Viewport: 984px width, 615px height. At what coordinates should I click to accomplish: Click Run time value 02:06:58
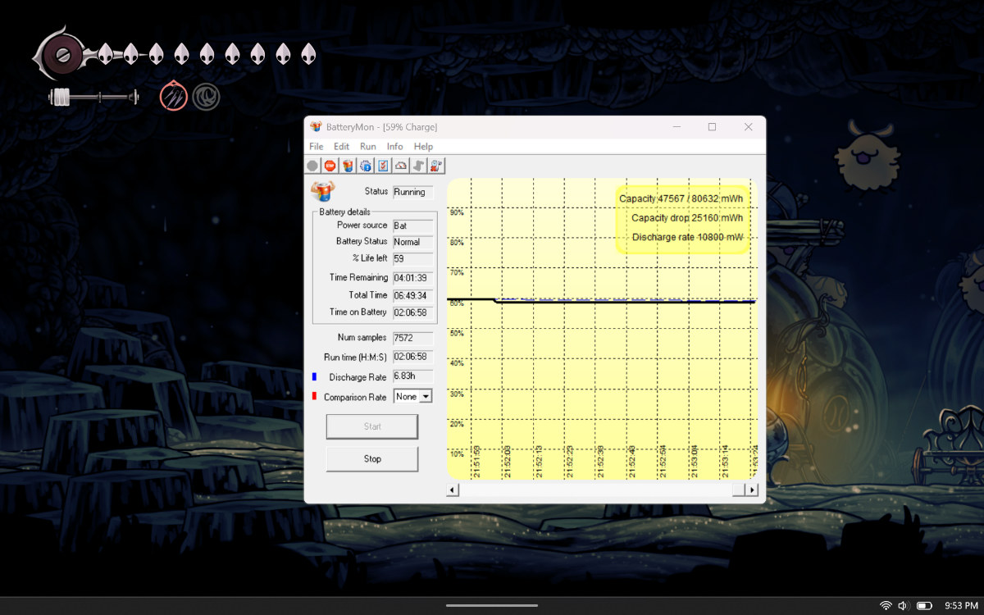pyautogui.click(x=413, y=358)
